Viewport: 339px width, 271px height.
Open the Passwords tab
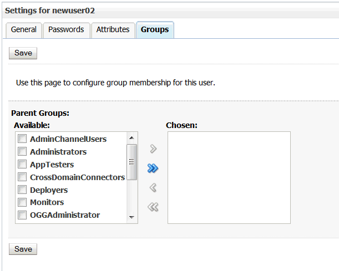point(66,30)
